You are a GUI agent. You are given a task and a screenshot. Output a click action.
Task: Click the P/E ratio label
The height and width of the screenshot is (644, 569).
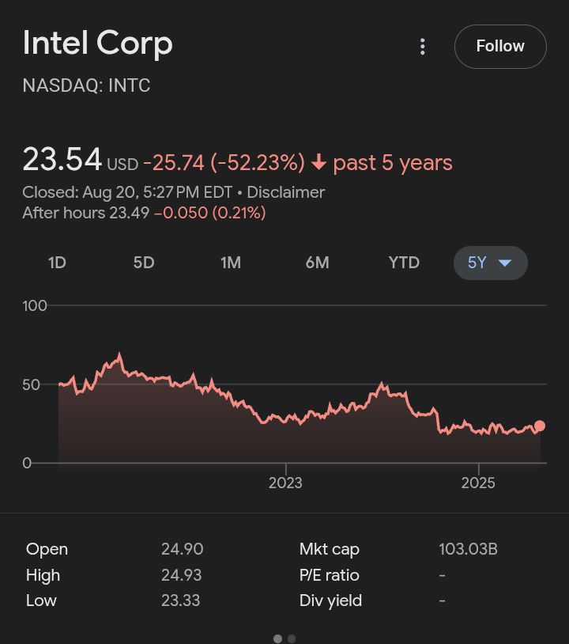click(x=329, y=575)
